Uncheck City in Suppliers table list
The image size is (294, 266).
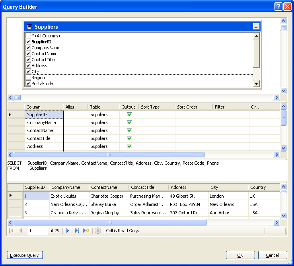28,72
